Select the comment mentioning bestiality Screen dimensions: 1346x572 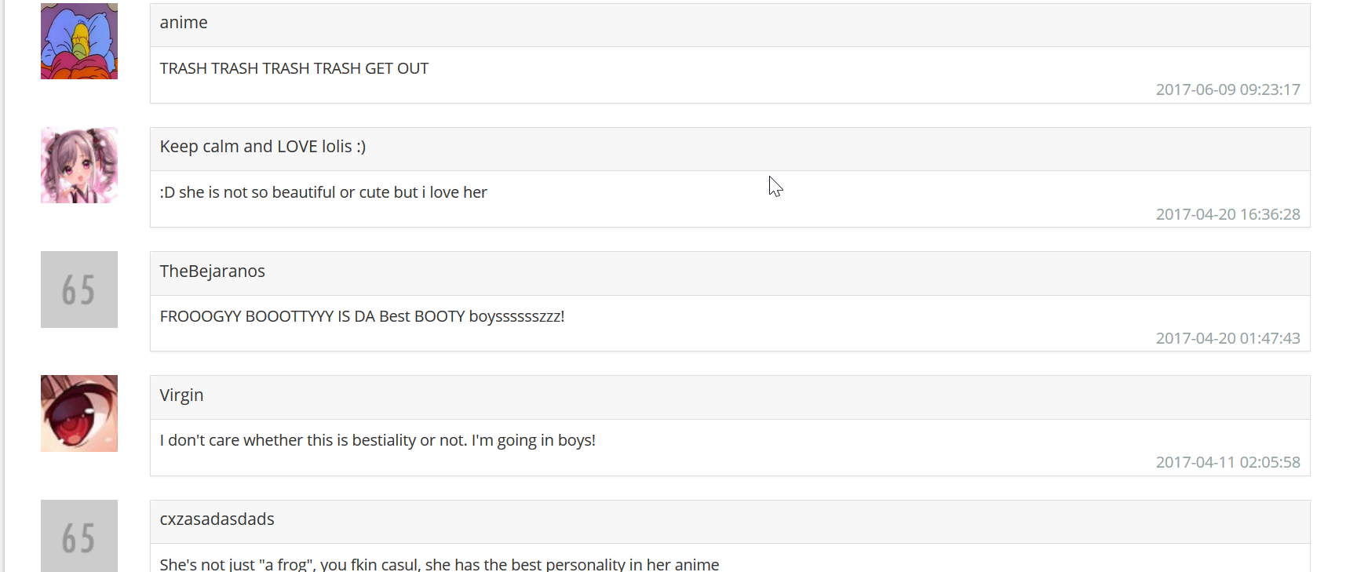(378, 441)
